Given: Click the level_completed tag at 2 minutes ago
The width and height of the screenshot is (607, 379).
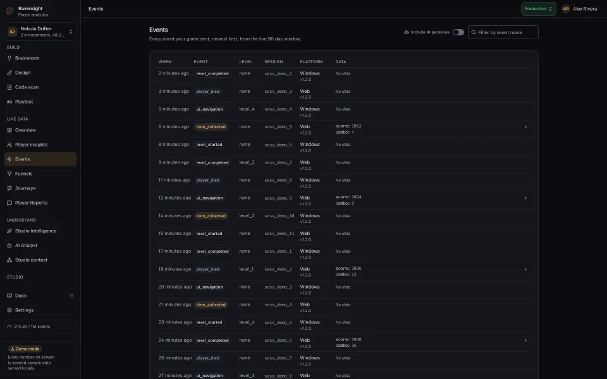Looking at the screenshot, I should click(x=212, y=73).
